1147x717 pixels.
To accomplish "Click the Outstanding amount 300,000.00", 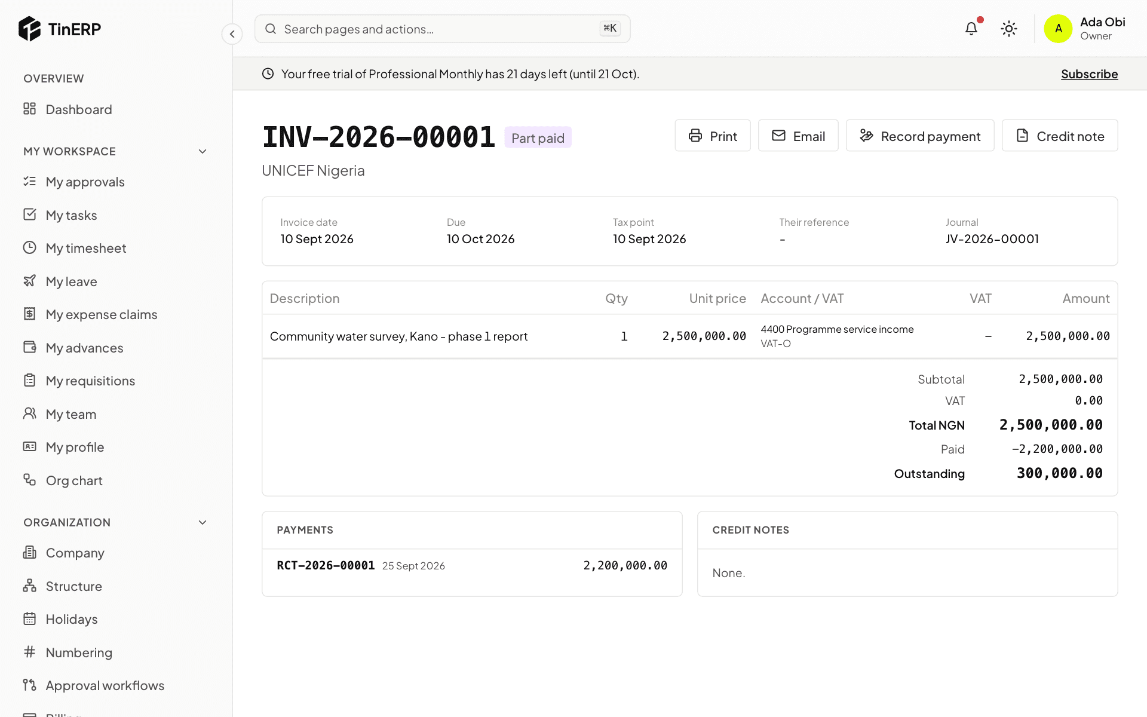I will 1060,473.
